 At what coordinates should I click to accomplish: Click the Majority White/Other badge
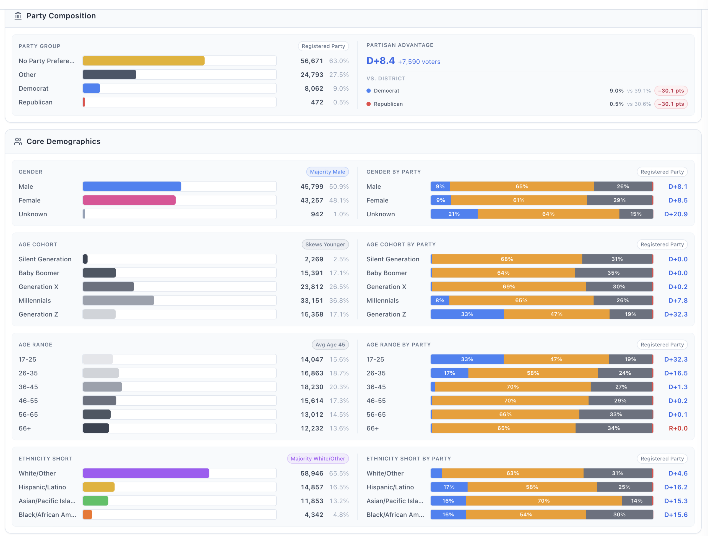tap(318, 458)
